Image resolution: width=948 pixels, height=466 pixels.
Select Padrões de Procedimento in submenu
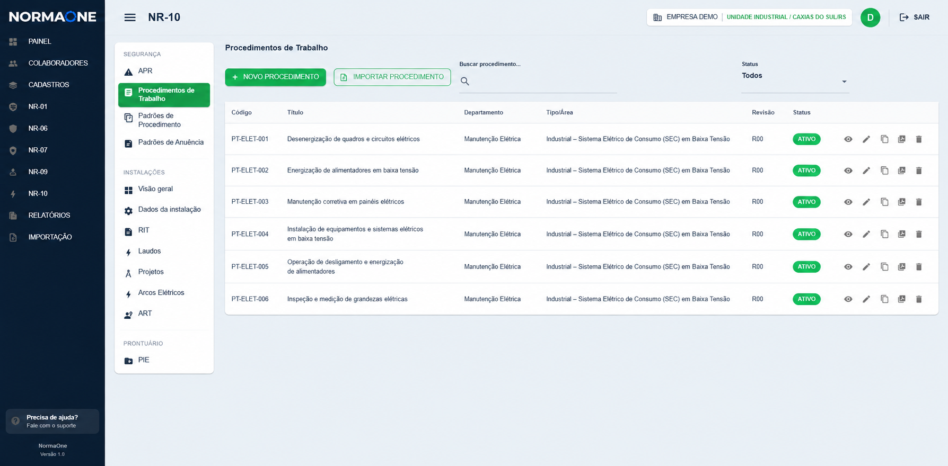(x=164, y=120)
